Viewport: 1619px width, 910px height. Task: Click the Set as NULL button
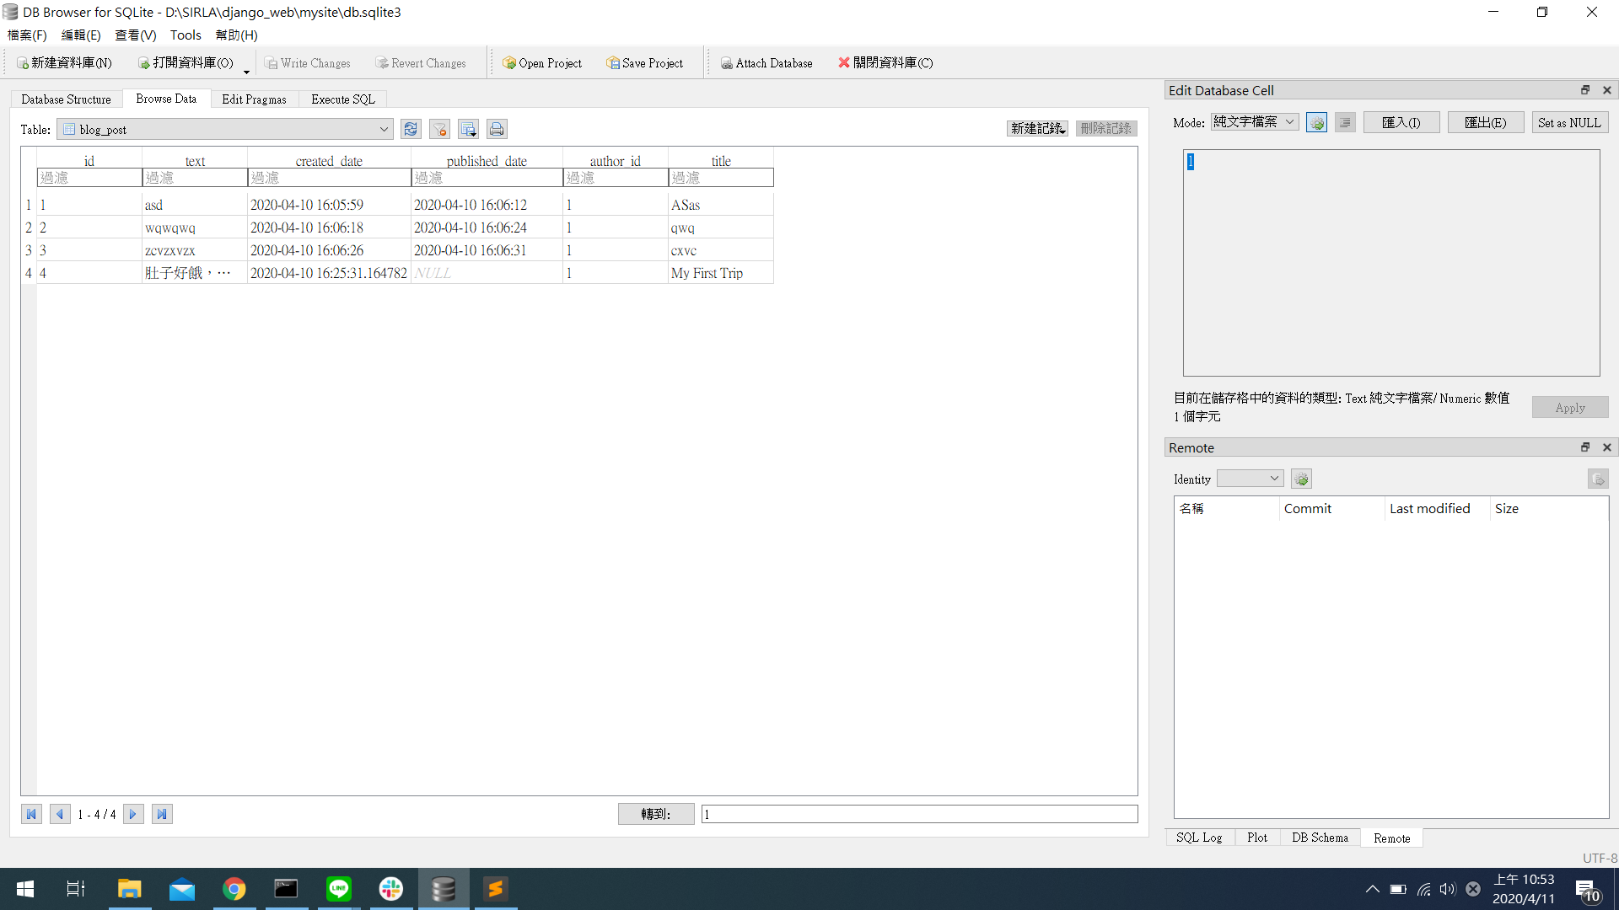(x=1568, y=123)
